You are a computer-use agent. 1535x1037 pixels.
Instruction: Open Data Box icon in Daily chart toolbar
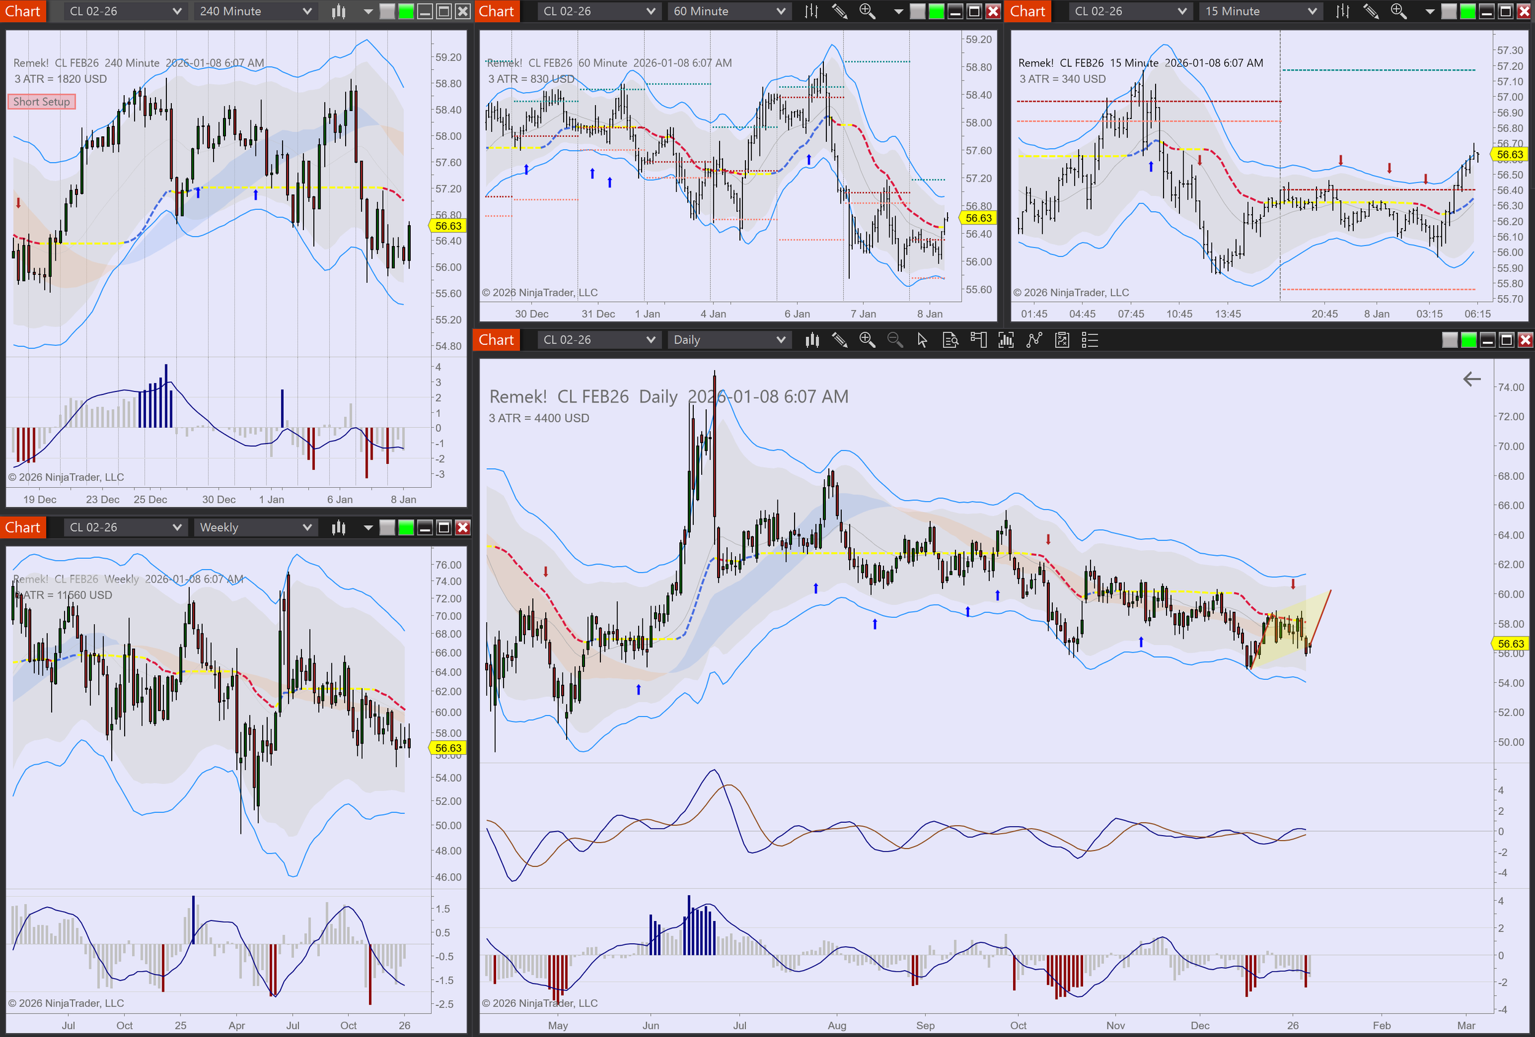(950, 340)
